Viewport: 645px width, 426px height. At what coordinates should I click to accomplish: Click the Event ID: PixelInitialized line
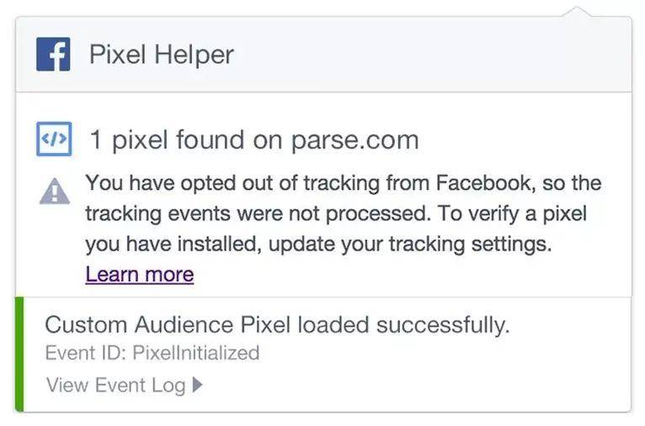click(x=152, y=353)
